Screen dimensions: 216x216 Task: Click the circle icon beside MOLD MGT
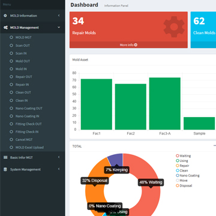point(11,37)
